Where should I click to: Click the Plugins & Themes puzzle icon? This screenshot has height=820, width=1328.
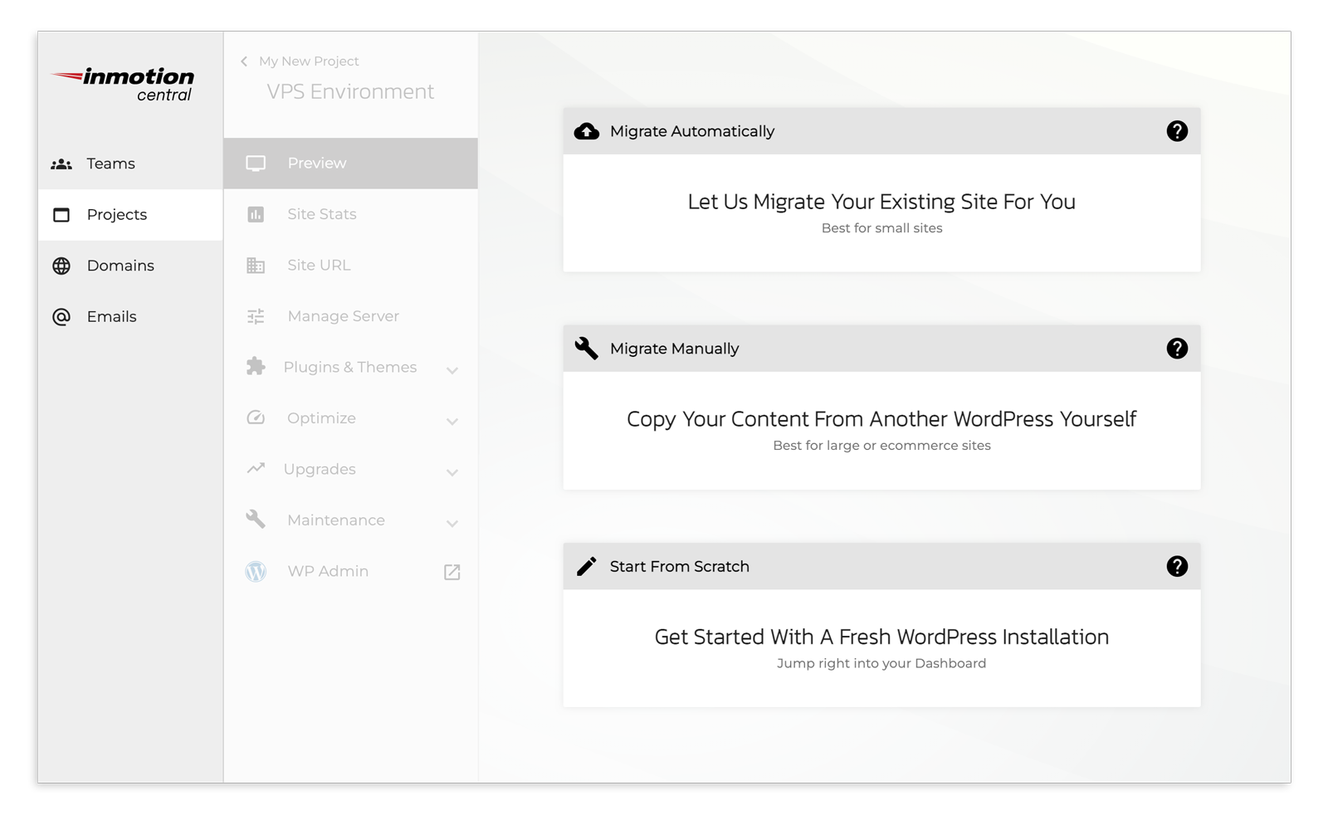tap(256, 367)
